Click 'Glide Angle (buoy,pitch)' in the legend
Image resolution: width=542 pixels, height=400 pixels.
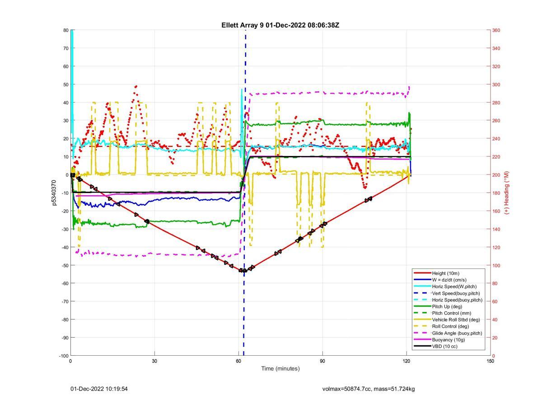click(x=457, y=333)
